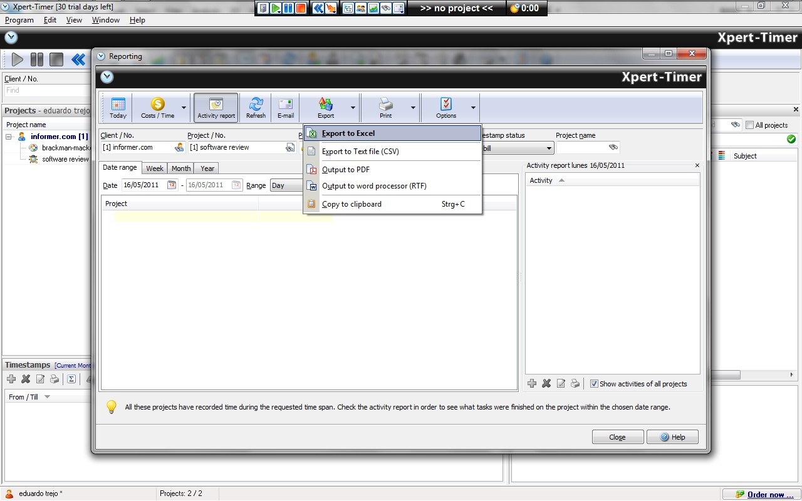
Task: Select the brackman-macke project in tree
Action: click(66, 148)
